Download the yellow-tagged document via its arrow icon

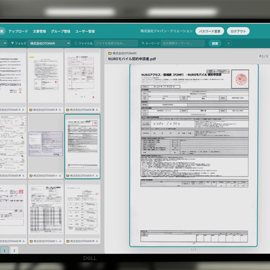point(60,110)
